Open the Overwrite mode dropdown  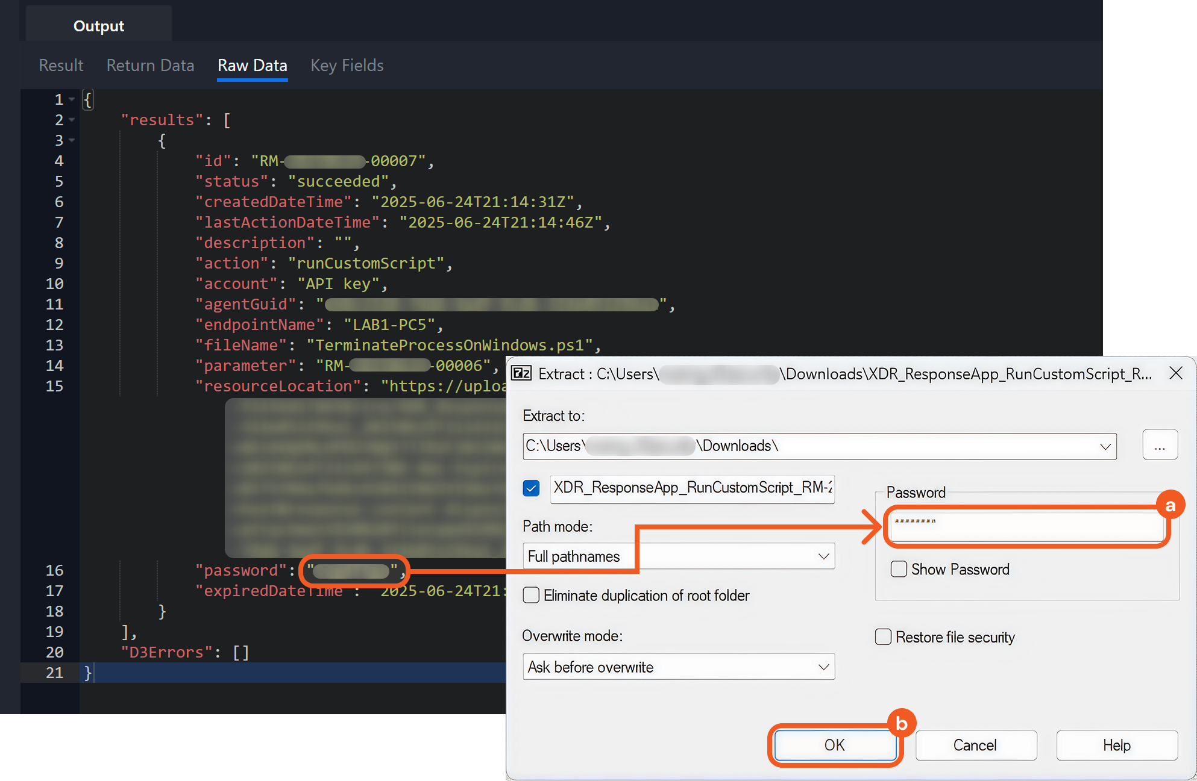click(x=823, y=667)
